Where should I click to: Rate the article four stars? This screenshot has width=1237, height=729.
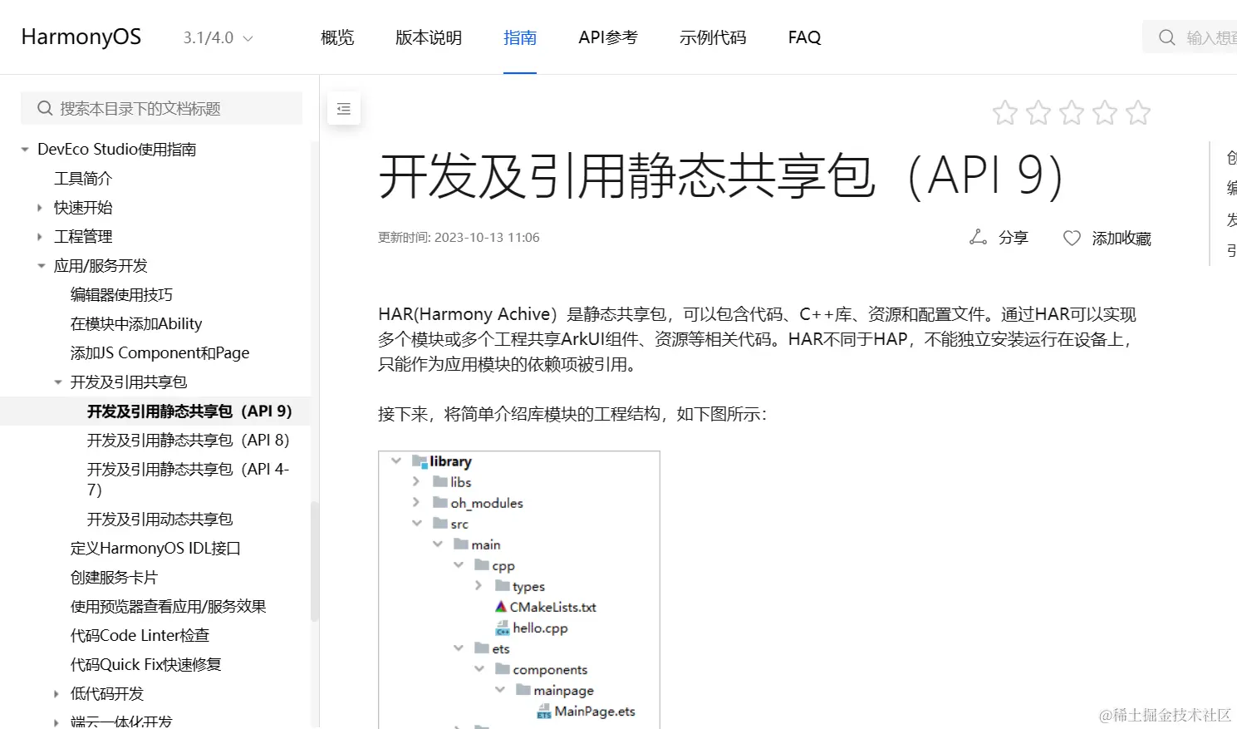1105,113
